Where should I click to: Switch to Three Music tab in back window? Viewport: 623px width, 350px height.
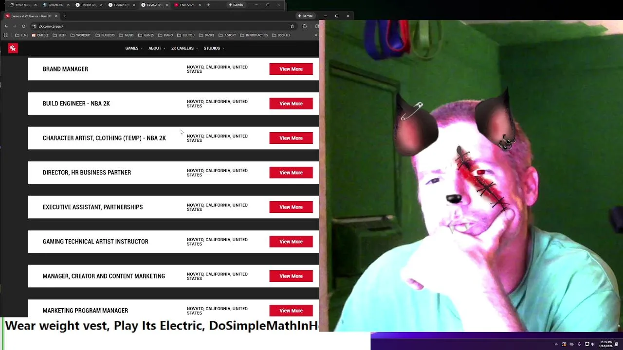[x=23, y=5]
